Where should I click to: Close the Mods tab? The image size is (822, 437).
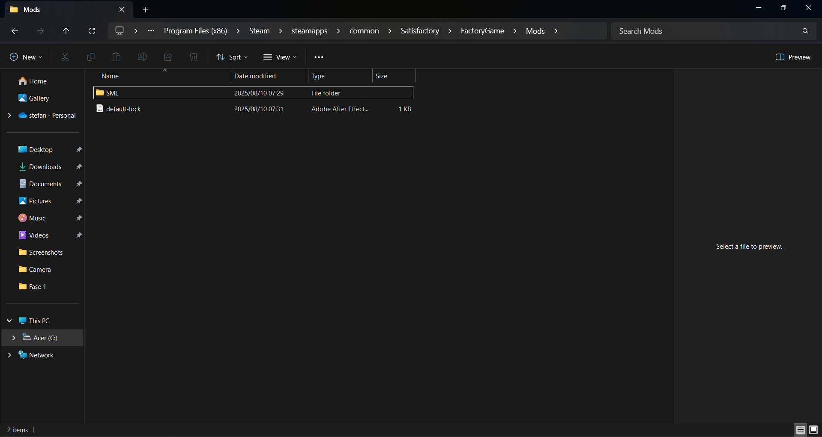tap(122, 9)
